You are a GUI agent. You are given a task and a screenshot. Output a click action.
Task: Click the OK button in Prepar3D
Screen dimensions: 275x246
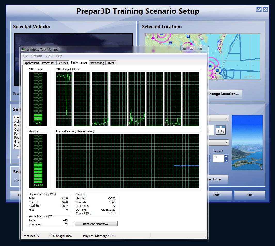point(250,195)
